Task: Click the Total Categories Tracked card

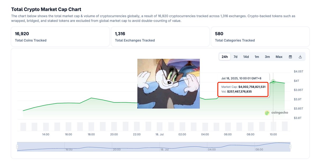Action: pyautogui.click(x=260, y=37)
